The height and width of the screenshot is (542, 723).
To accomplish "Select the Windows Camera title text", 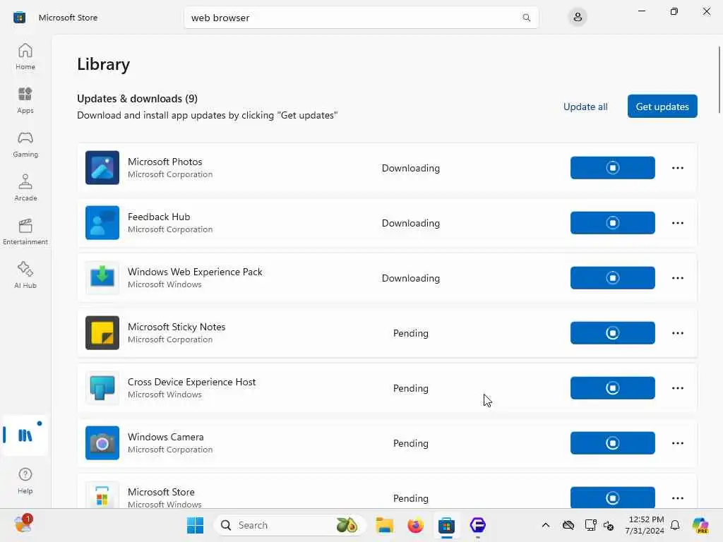I will point(165,437).
